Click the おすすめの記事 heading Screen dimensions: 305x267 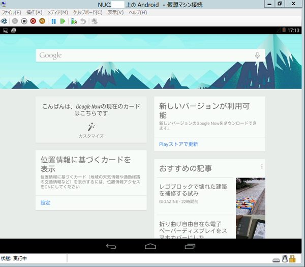pyautogui.click(x=186, y=168)
